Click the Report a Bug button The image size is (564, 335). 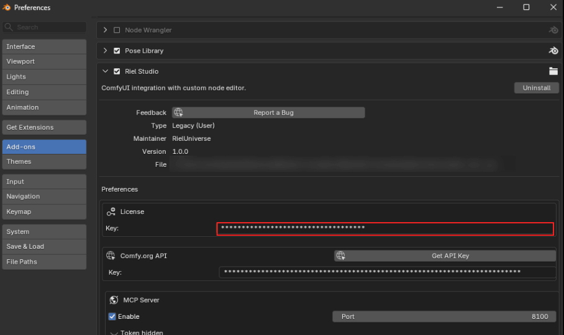[x=268, y=112]
